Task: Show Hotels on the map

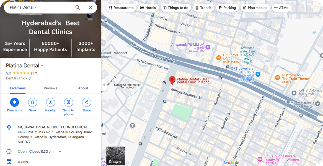Action: click(148, 8)
